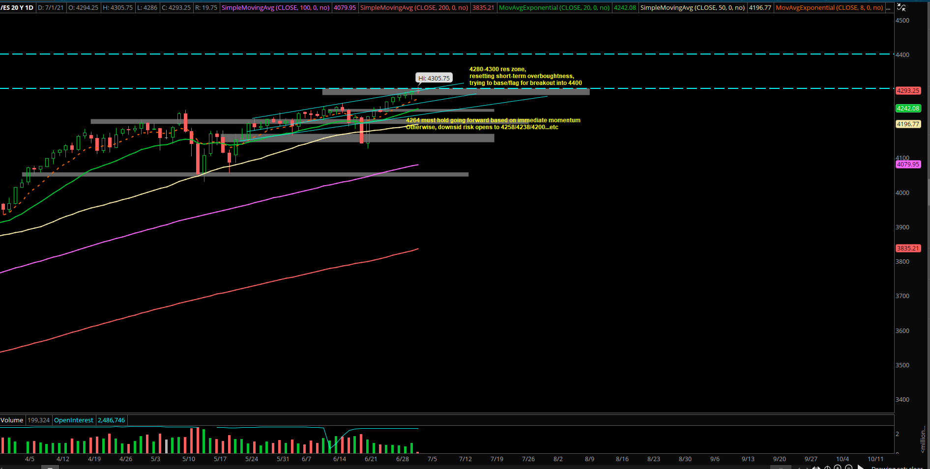The image size is (930, 469).
Task: Click the 4242.08 value in the header bar
Action: click(625, 8)
